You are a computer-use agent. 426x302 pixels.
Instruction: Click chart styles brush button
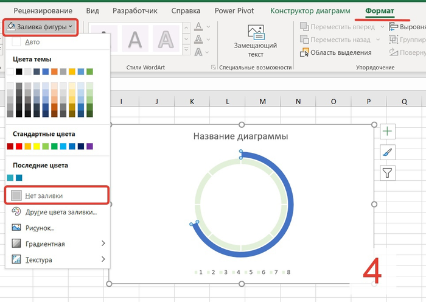pos(388,152)
